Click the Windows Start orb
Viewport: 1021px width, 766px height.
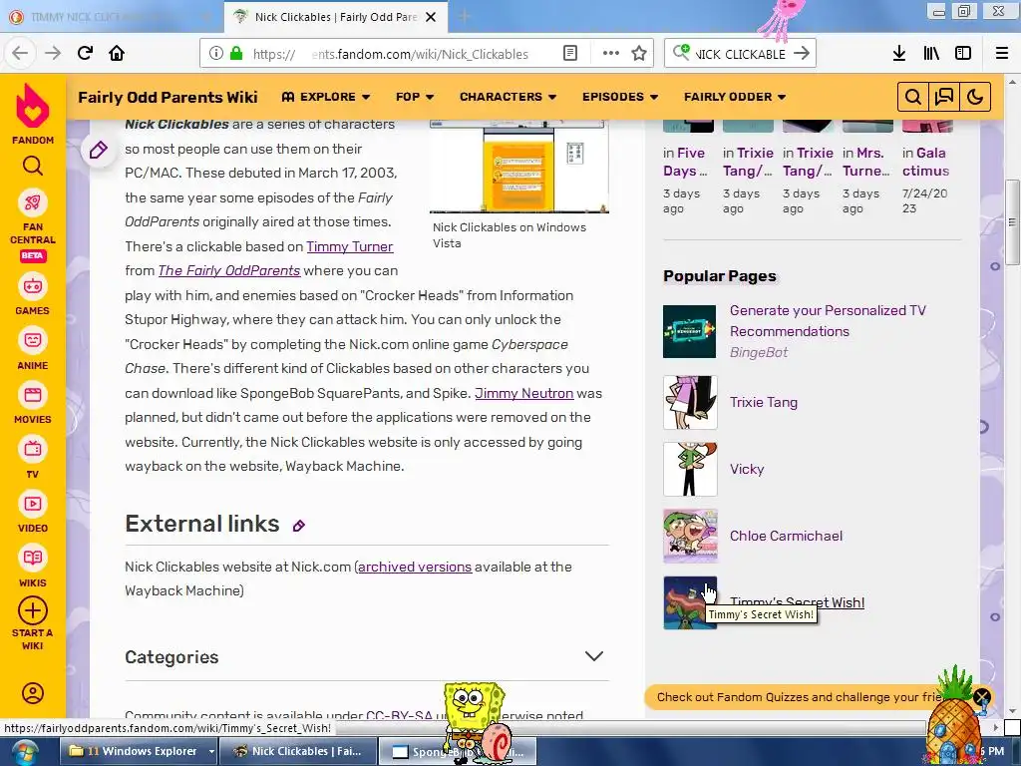coord(23,752)
